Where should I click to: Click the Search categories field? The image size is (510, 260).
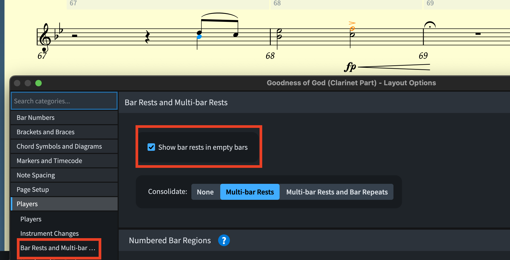64,101
